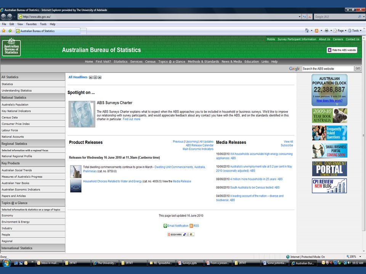Image resolution: width=366 pixels, height=274 pixels.
Task: Open the Help menu in menu bar
Action: 53,24
